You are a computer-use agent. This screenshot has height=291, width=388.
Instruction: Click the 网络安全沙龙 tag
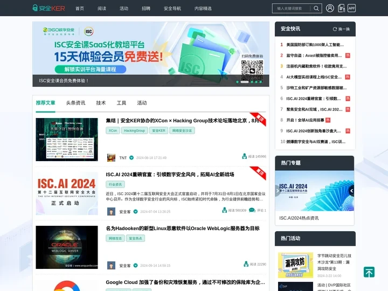tap(182, 130)
